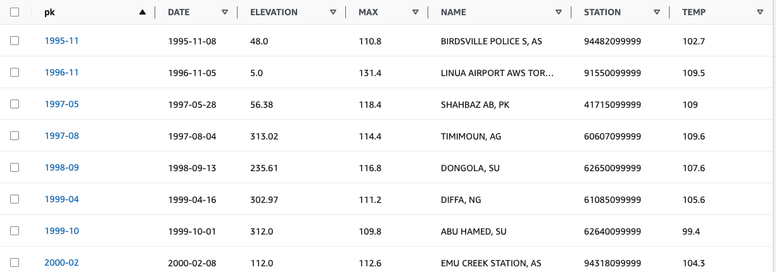
Task: Follow the 1998-09 pk link
Action: click(61, 167)
